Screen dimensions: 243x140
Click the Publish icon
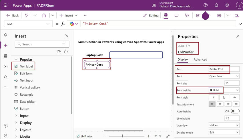[x=236, y=15]
